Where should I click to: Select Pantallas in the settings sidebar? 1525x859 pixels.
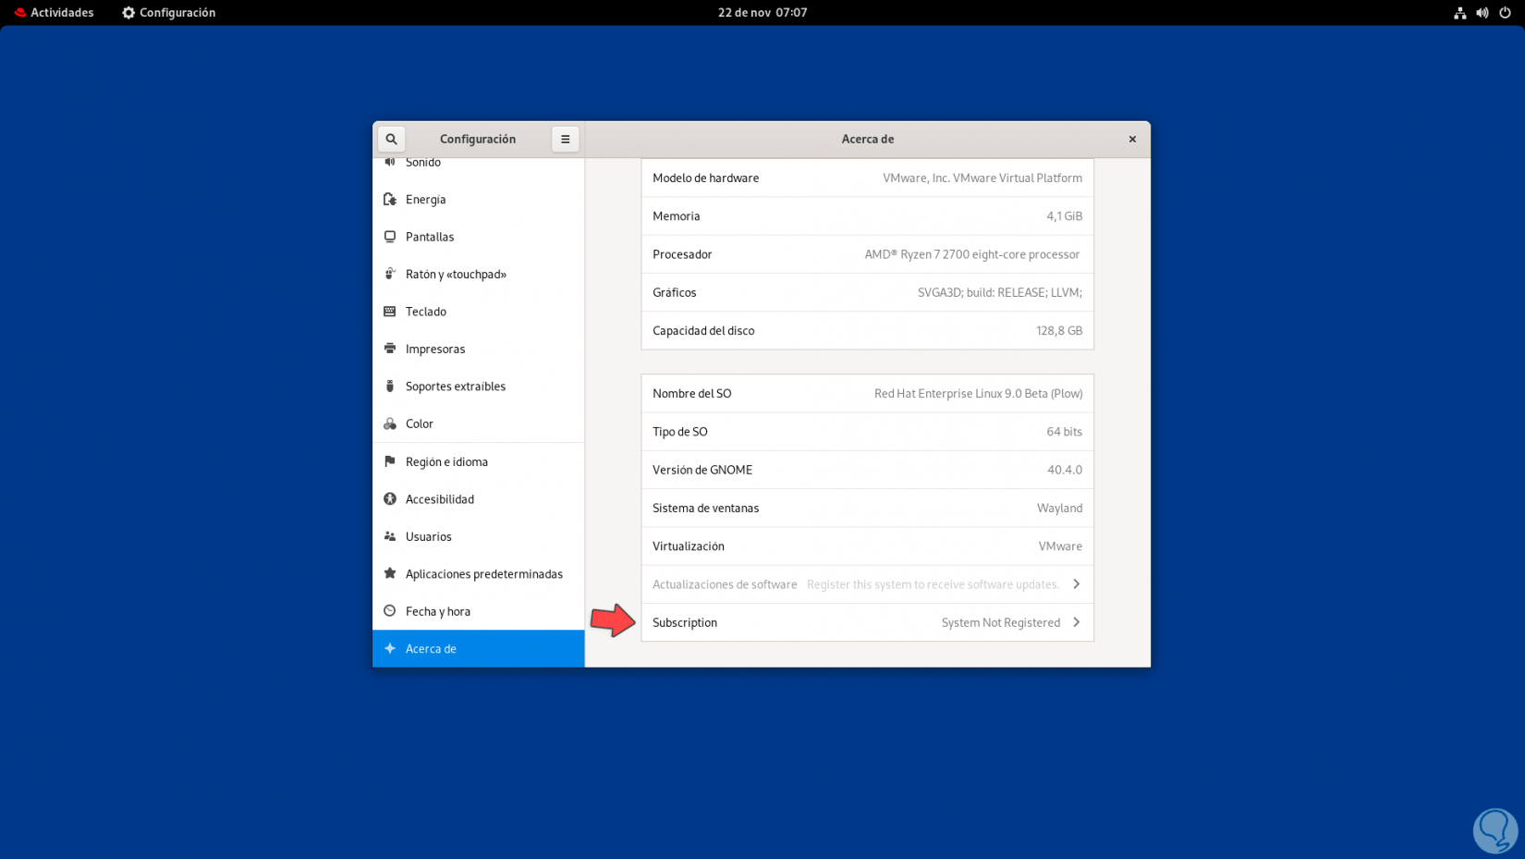click(479, 237)
